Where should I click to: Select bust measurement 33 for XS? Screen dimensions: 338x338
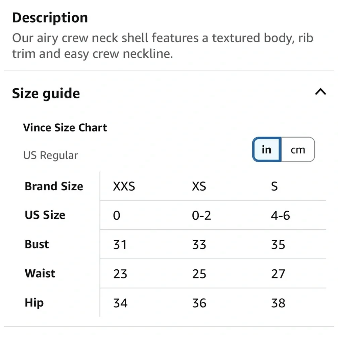[x=199, y=244]
